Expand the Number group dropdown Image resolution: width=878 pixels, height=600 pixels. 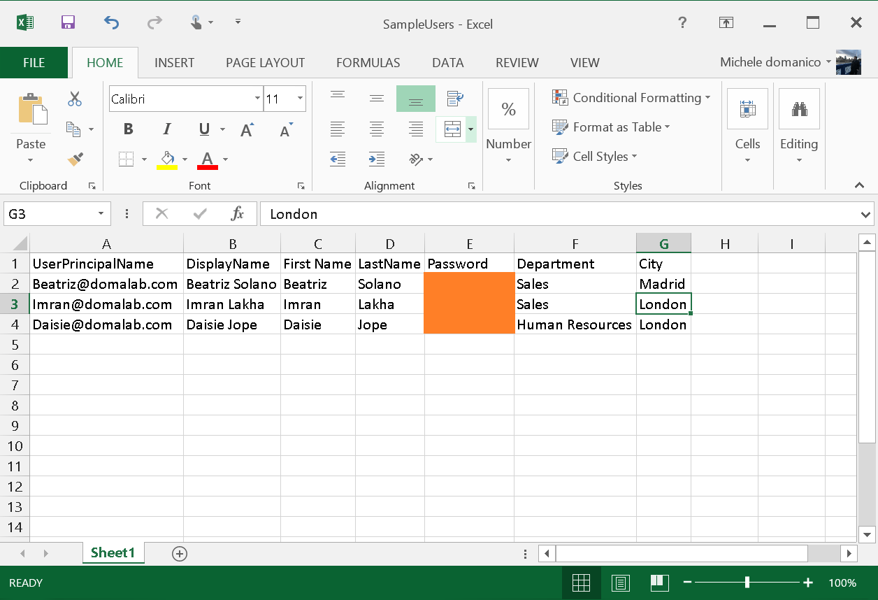tap(508, 160)
